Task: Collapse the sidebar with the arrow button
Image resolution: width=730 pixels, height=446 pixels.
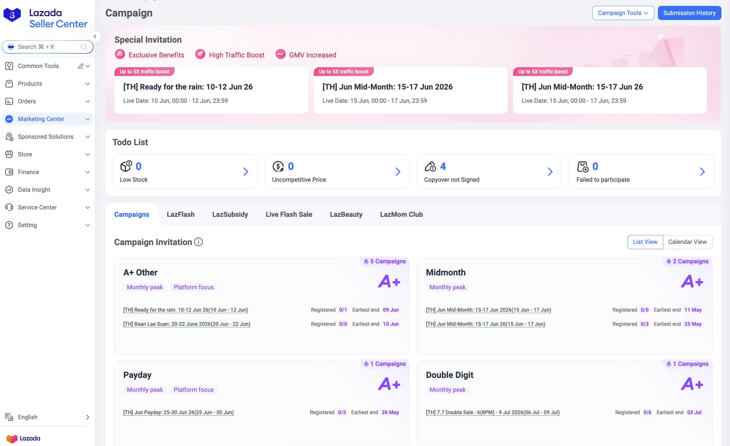Action: [x=95, y=37]
